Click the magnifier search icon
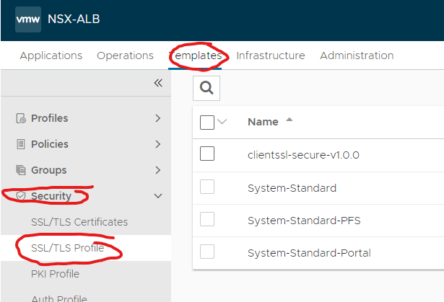 [x=206, y=88]
